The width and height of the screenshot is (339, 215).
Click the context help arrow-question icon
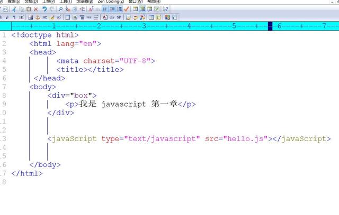click(165, 9)
